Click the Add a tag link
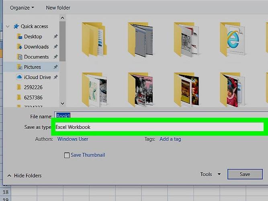Screen dimensions: 268x201 170,139
